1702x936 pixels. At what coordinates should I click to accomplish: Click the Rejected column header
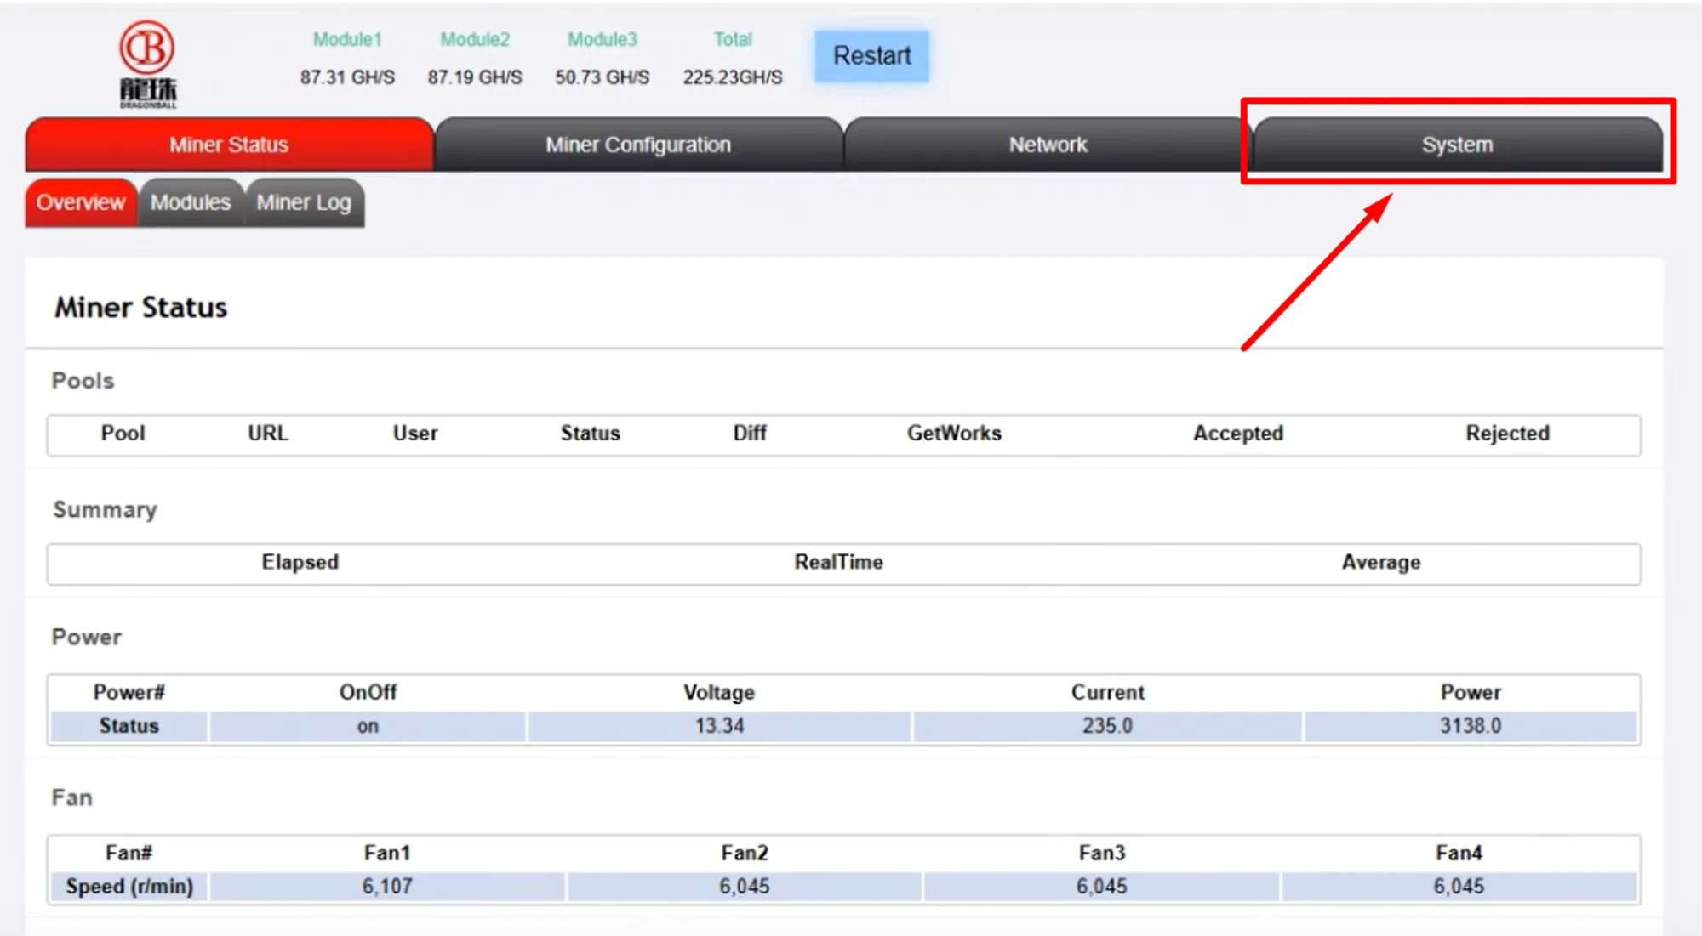pyautogui.click(x=1507, y=434)
